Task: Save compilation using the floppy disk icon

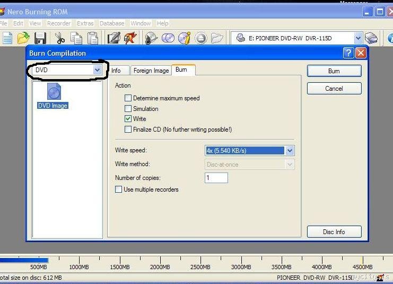Action: (x=40, y=38)
